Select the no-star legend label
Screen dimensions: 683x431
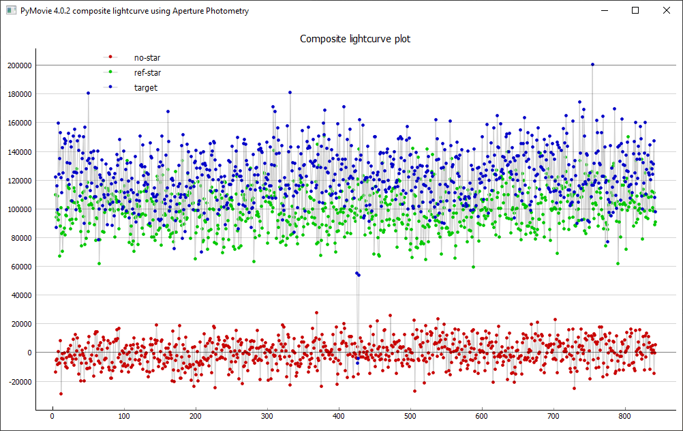[x=147, y=57]
